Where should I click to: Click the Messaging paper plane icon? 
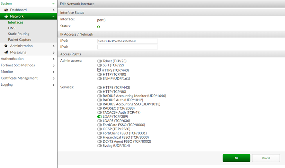pyautogui.click(x=6, y=53)
